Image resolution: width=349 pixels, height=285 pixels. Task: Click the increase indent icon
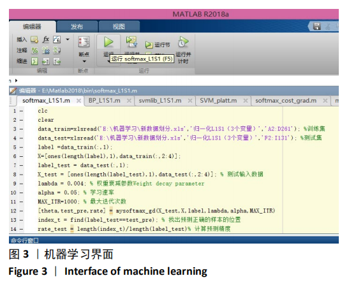(x=46, y=61)
